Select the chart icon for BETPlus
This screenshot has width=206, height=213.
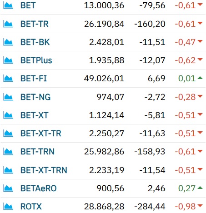[x=8, y=60]
